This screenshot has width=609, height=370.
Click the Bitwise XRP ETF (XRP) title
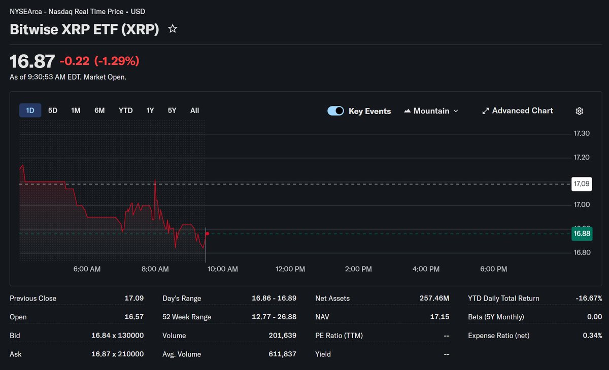[x=84, y=29]
